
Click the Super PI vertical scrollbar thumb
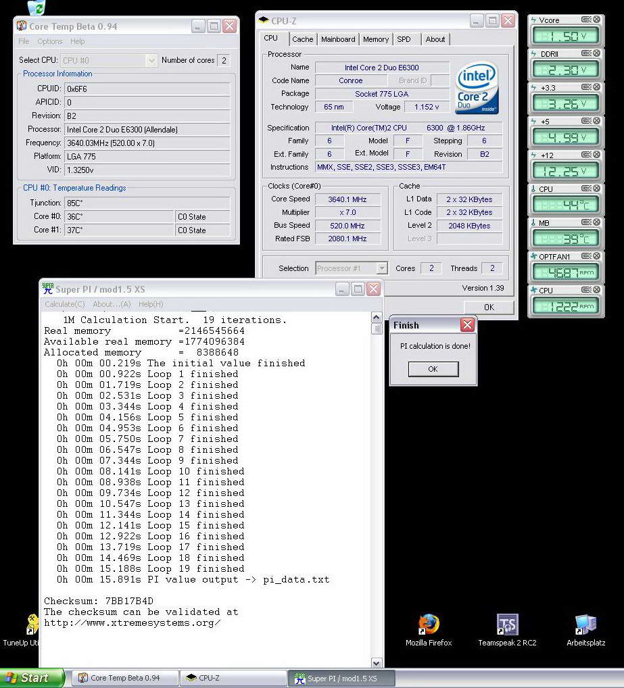coord(376,328)
